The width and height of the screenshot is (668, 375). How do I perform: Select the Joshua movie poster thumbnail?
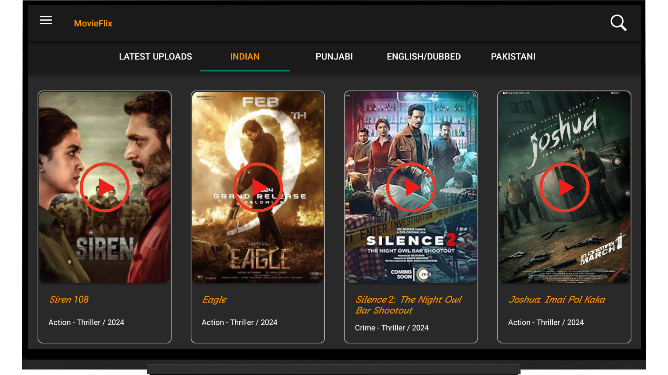564,186
